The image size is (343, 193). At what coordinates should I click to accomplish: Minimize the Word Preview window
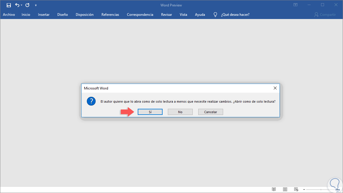[309, 5]
